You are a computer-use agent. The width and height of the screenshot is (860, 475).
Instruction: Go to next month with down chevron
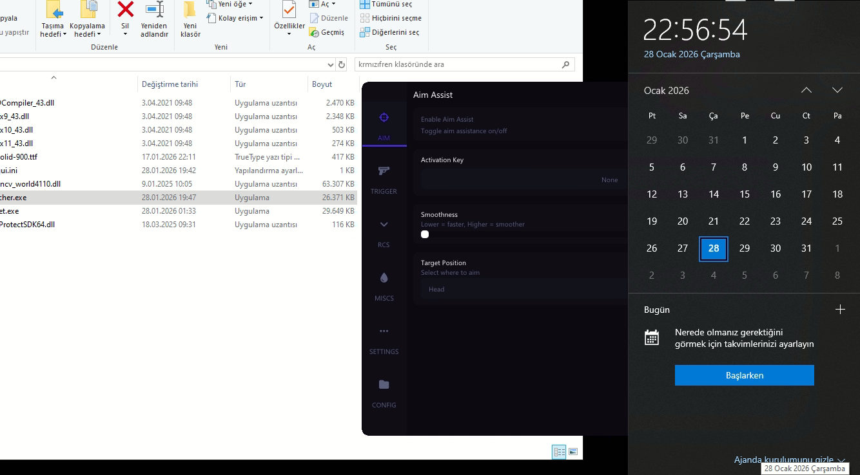[x=837, y=90]
